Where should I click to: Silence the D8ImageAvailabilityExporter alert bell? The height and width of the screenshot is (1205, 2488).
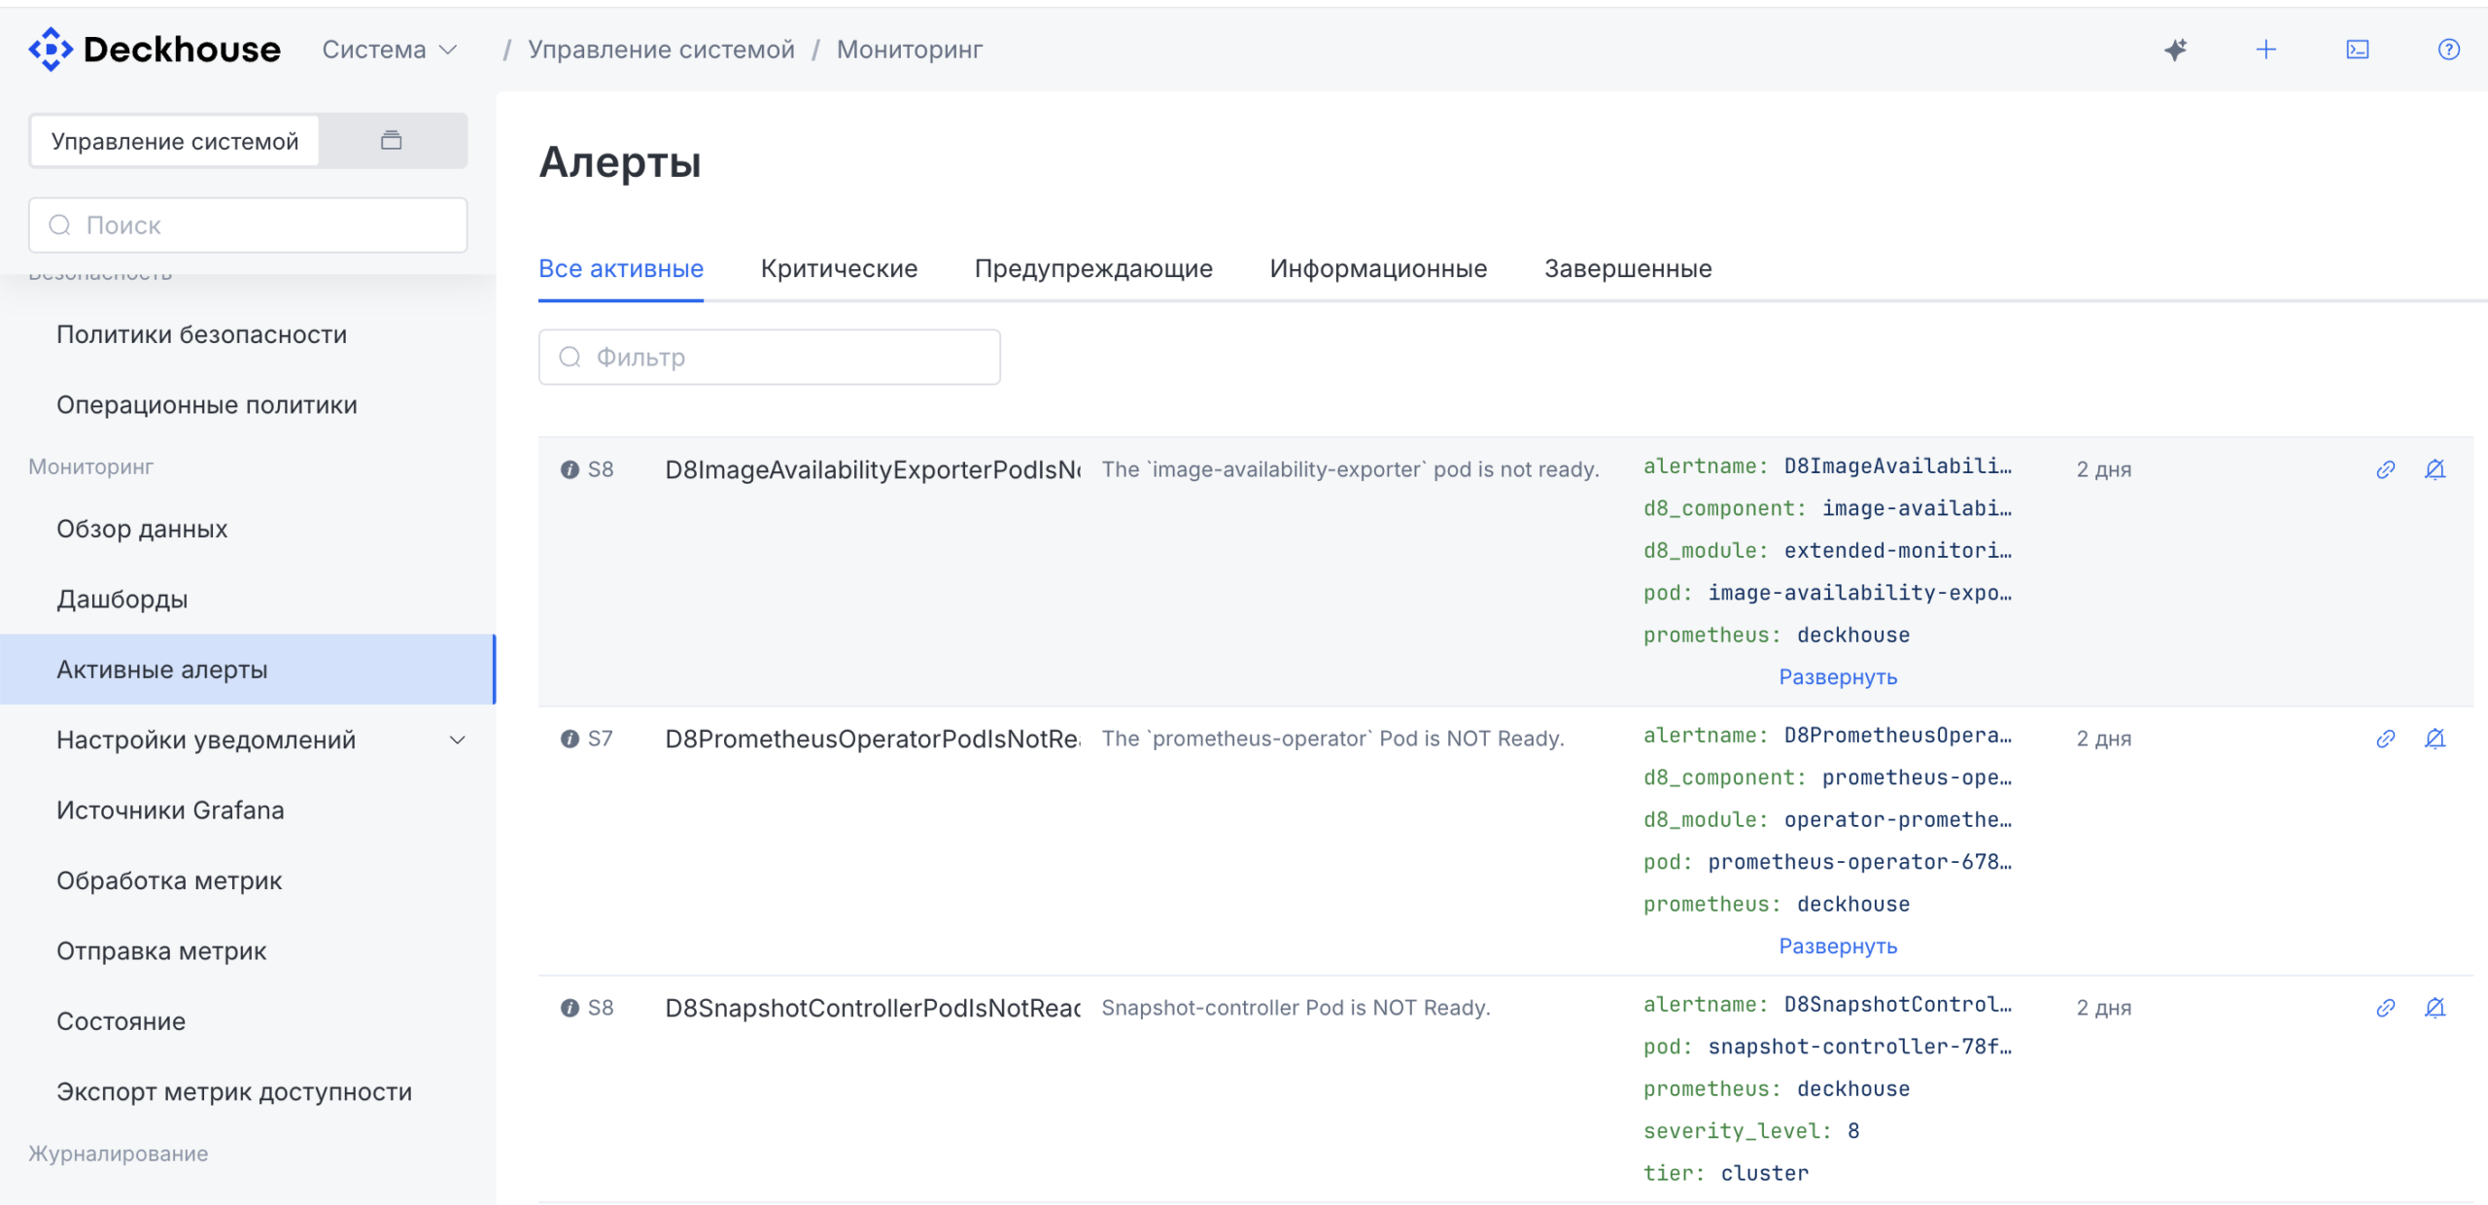pos(2435,470)
